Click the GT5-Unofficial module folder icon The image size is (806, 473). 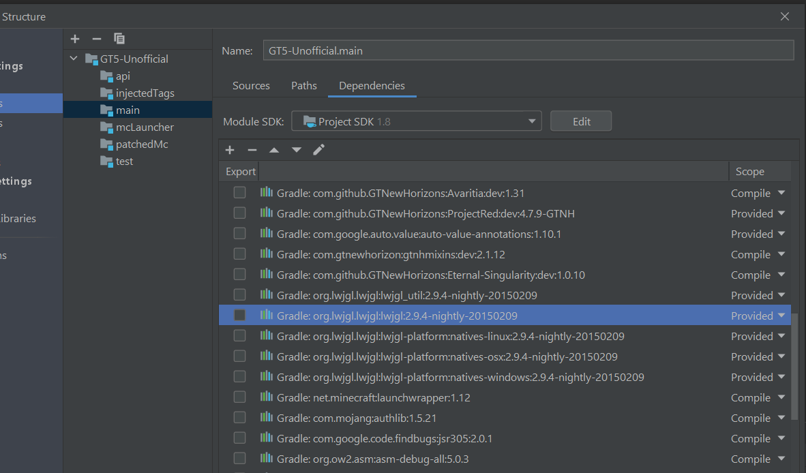[x=91, y=59]
